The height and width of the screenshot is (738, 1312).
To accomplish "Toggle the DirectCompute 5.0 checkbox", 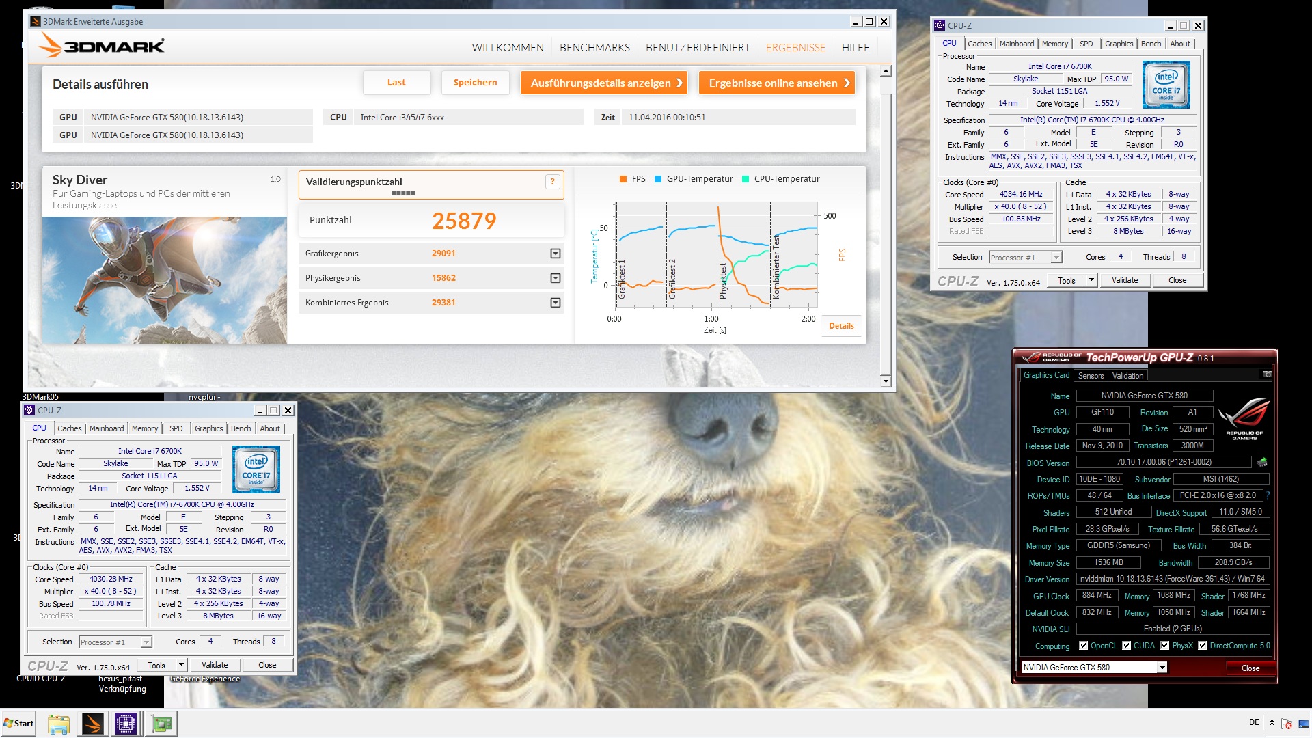I will [1203, 646].
